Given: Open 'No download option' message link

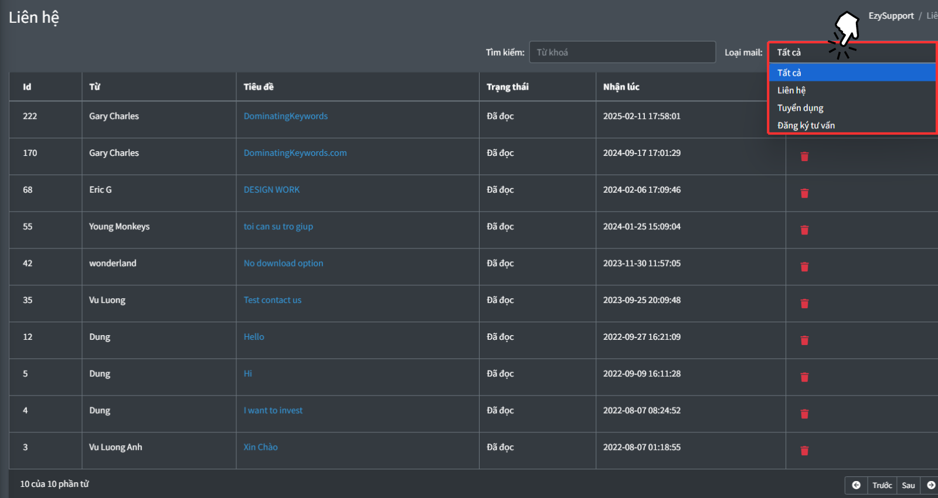Looking at the screenshot, I should coord(283,264).
